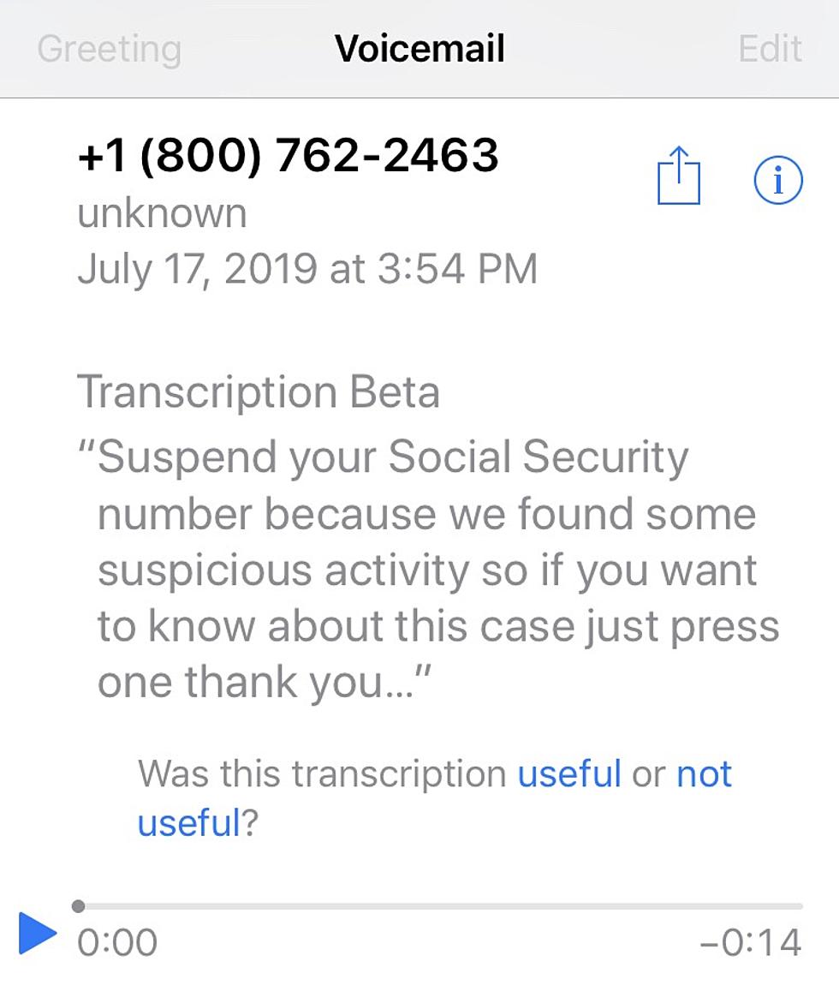Click the middle of the playback progress bar
The height and width of the screenshot is (997, 839).
(440, 906)
